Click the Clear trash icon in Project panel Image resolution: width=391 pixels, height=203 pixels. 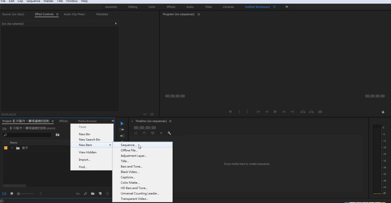pos(108,194)
